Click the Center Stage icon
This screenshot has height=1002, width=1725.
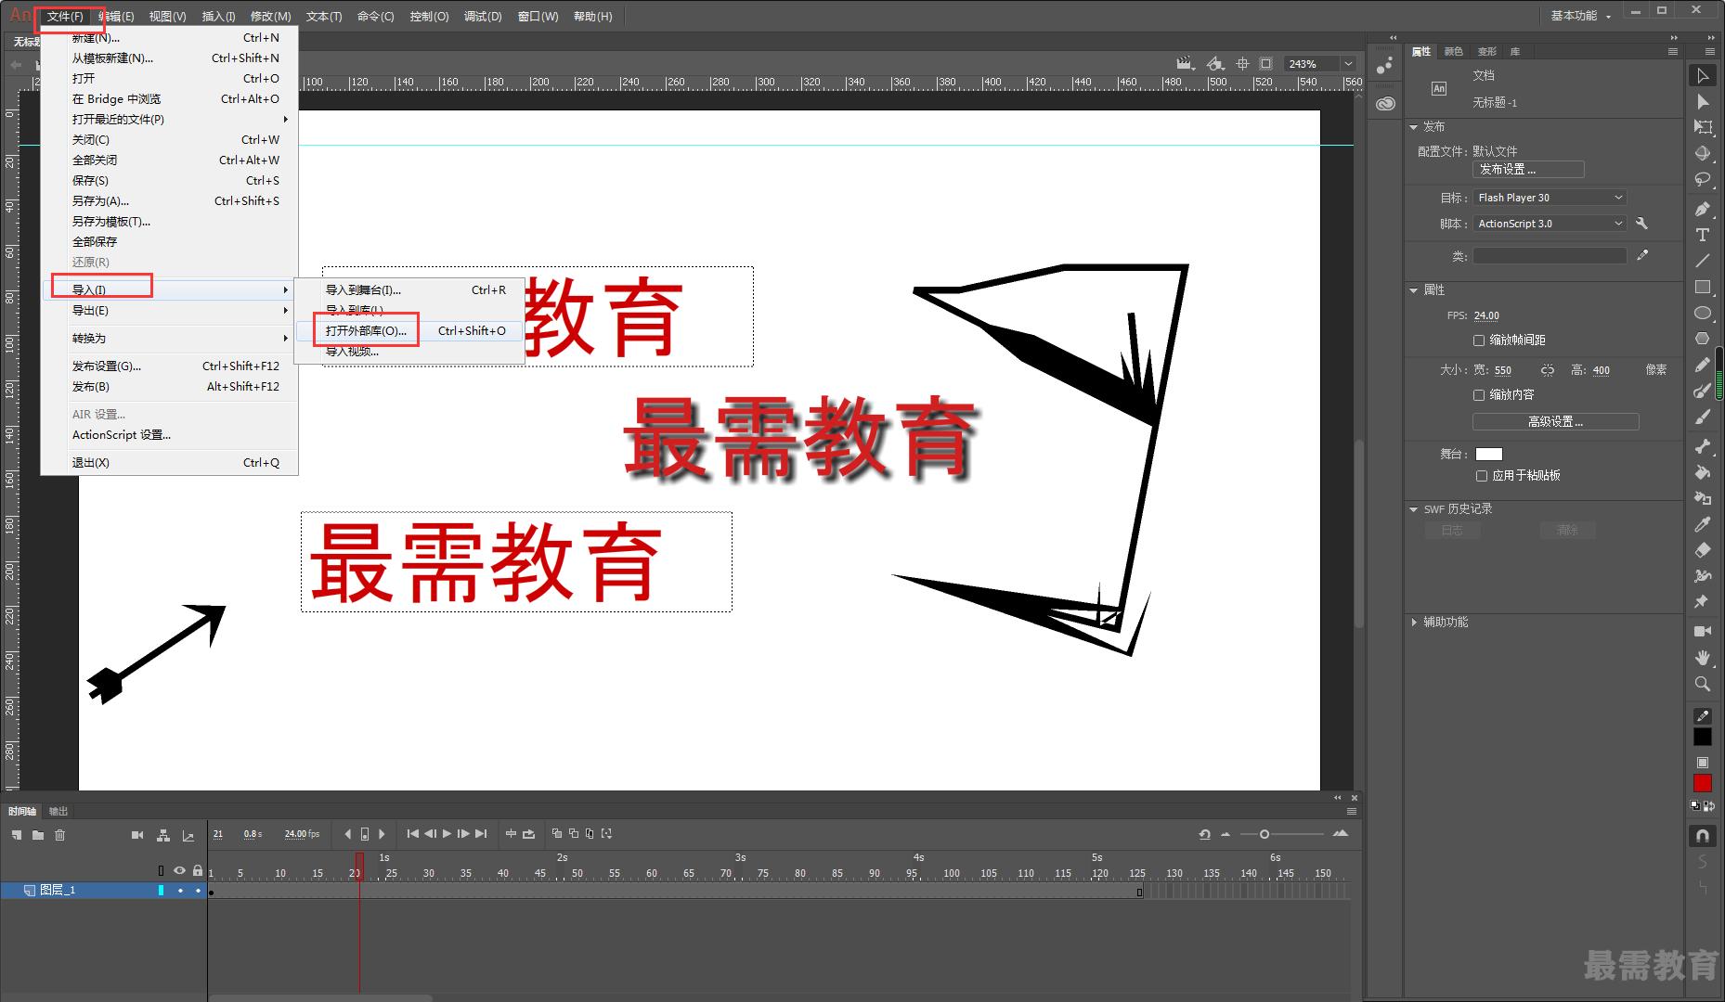coord(1243,63)
